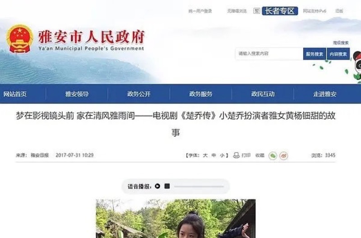This screenshot has height=238, width=361.
Task: Click the panda mascot icon
Action: (x=357, y=65)
